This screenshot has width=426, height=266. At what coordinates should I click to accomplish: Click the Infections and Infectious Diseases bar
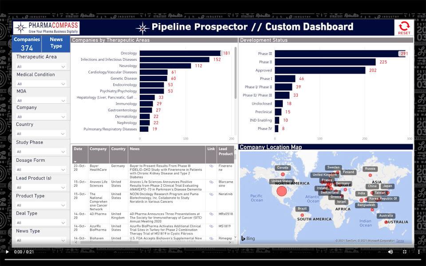click(175, 59)
